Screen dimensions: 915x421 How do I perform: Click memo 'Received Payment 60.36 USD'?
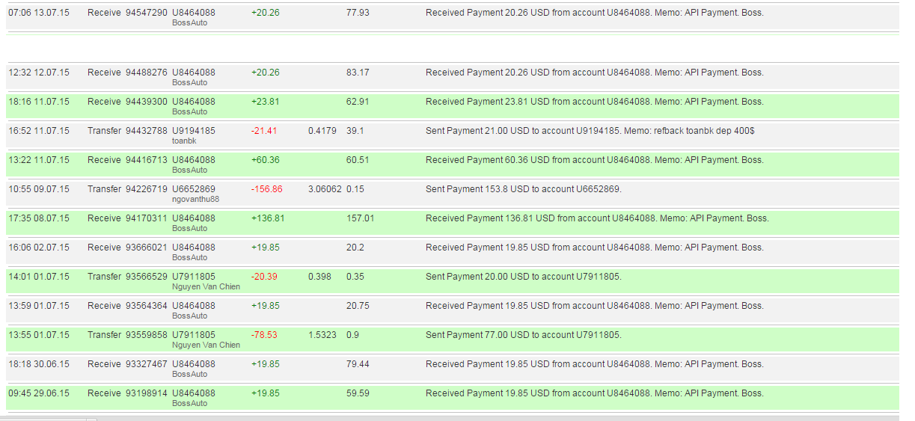tap(595, 160)
